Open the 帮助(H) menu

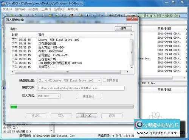(73, 9)
